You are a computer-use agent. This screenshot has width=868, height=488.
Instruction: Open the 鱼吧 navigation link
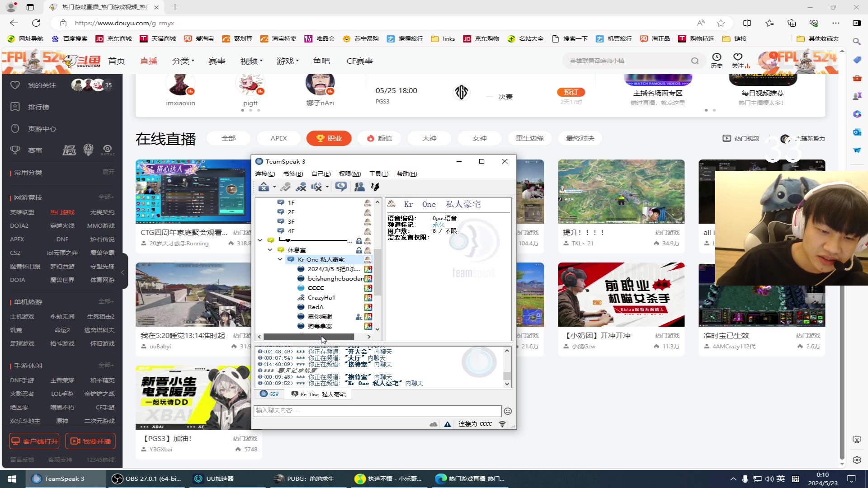(321, 61)
